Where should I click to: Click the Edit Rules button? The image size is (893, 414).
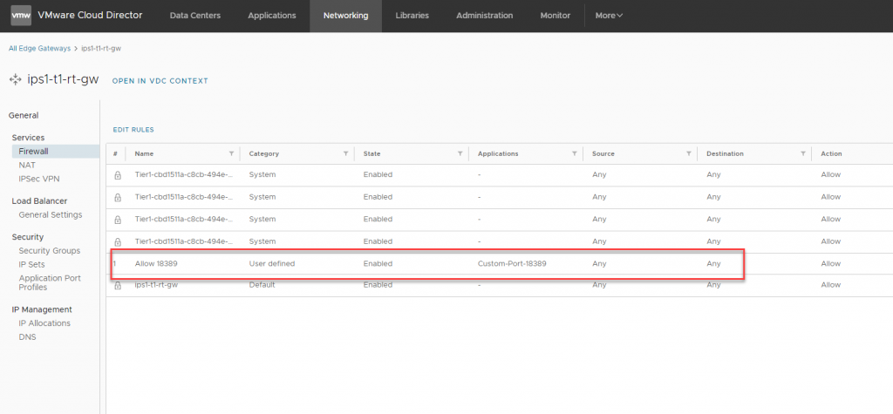pos(133,130)
